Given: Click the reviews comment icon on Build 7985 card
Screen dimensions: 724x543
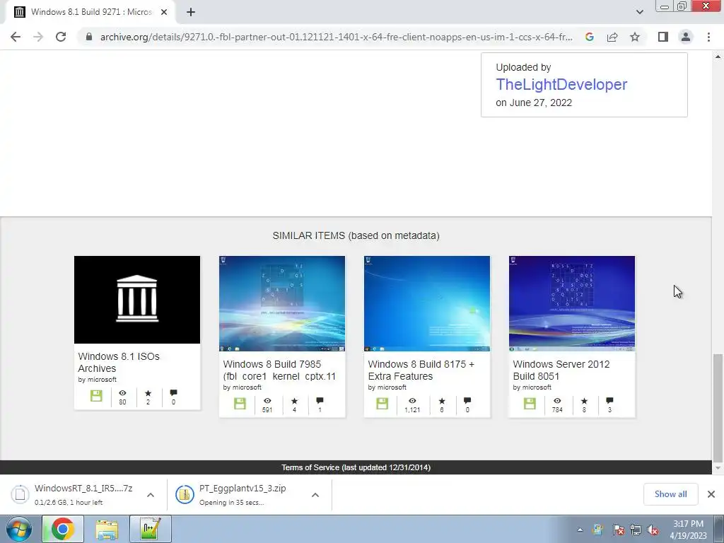Looking at the screenshot, I should pos(320,401).
